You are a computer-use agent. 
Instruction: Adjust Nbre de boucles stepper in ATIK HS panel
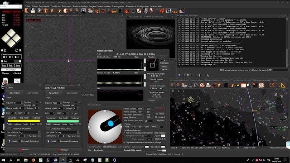25,108
